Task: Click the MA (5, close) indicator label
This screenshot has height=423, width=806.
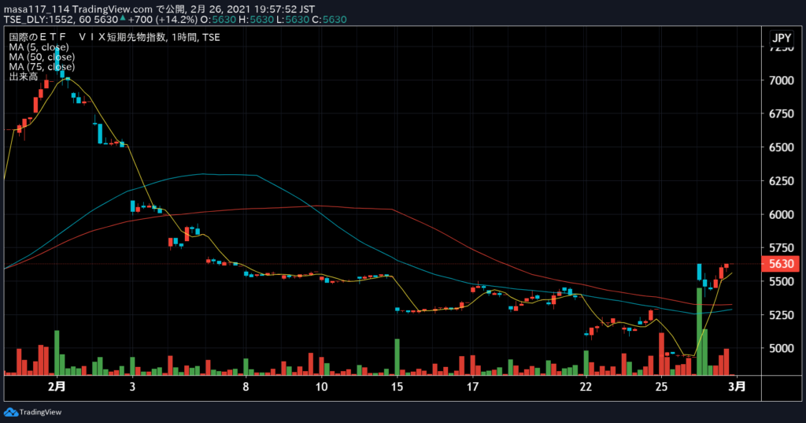Action: click(x=39, y=46)
